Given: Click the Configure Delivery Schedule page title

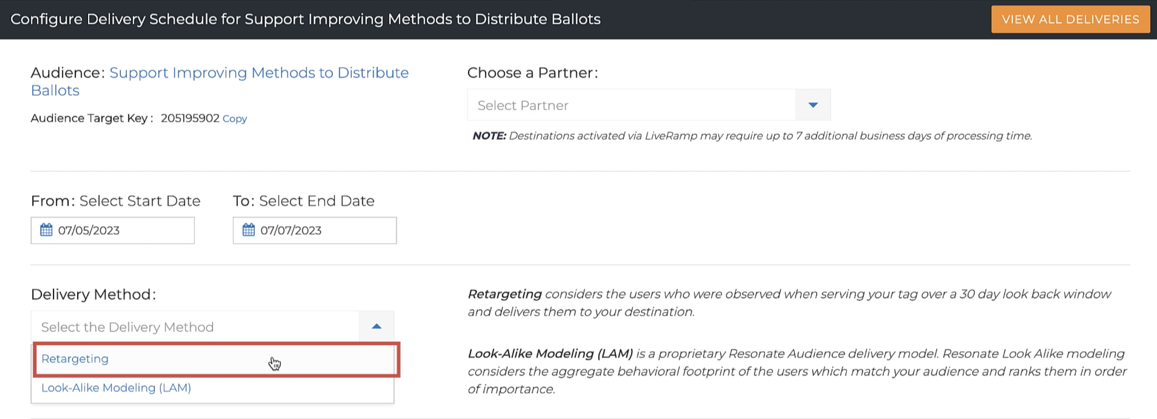Looking at the screenshot, I should [306, 19].
